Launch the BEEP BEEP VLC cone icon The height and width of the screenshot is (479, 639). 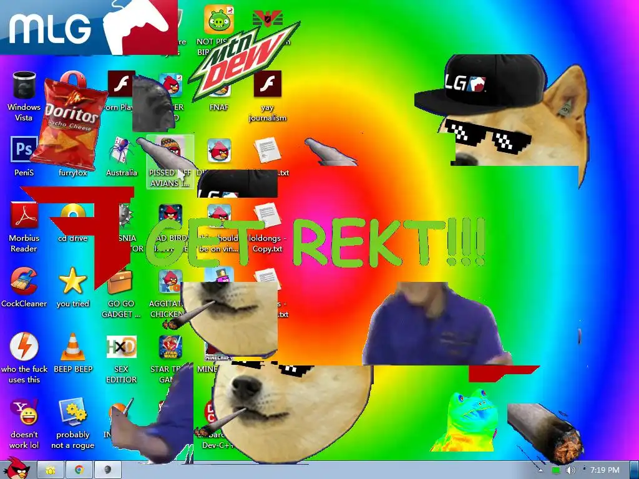tap(72, 347)
